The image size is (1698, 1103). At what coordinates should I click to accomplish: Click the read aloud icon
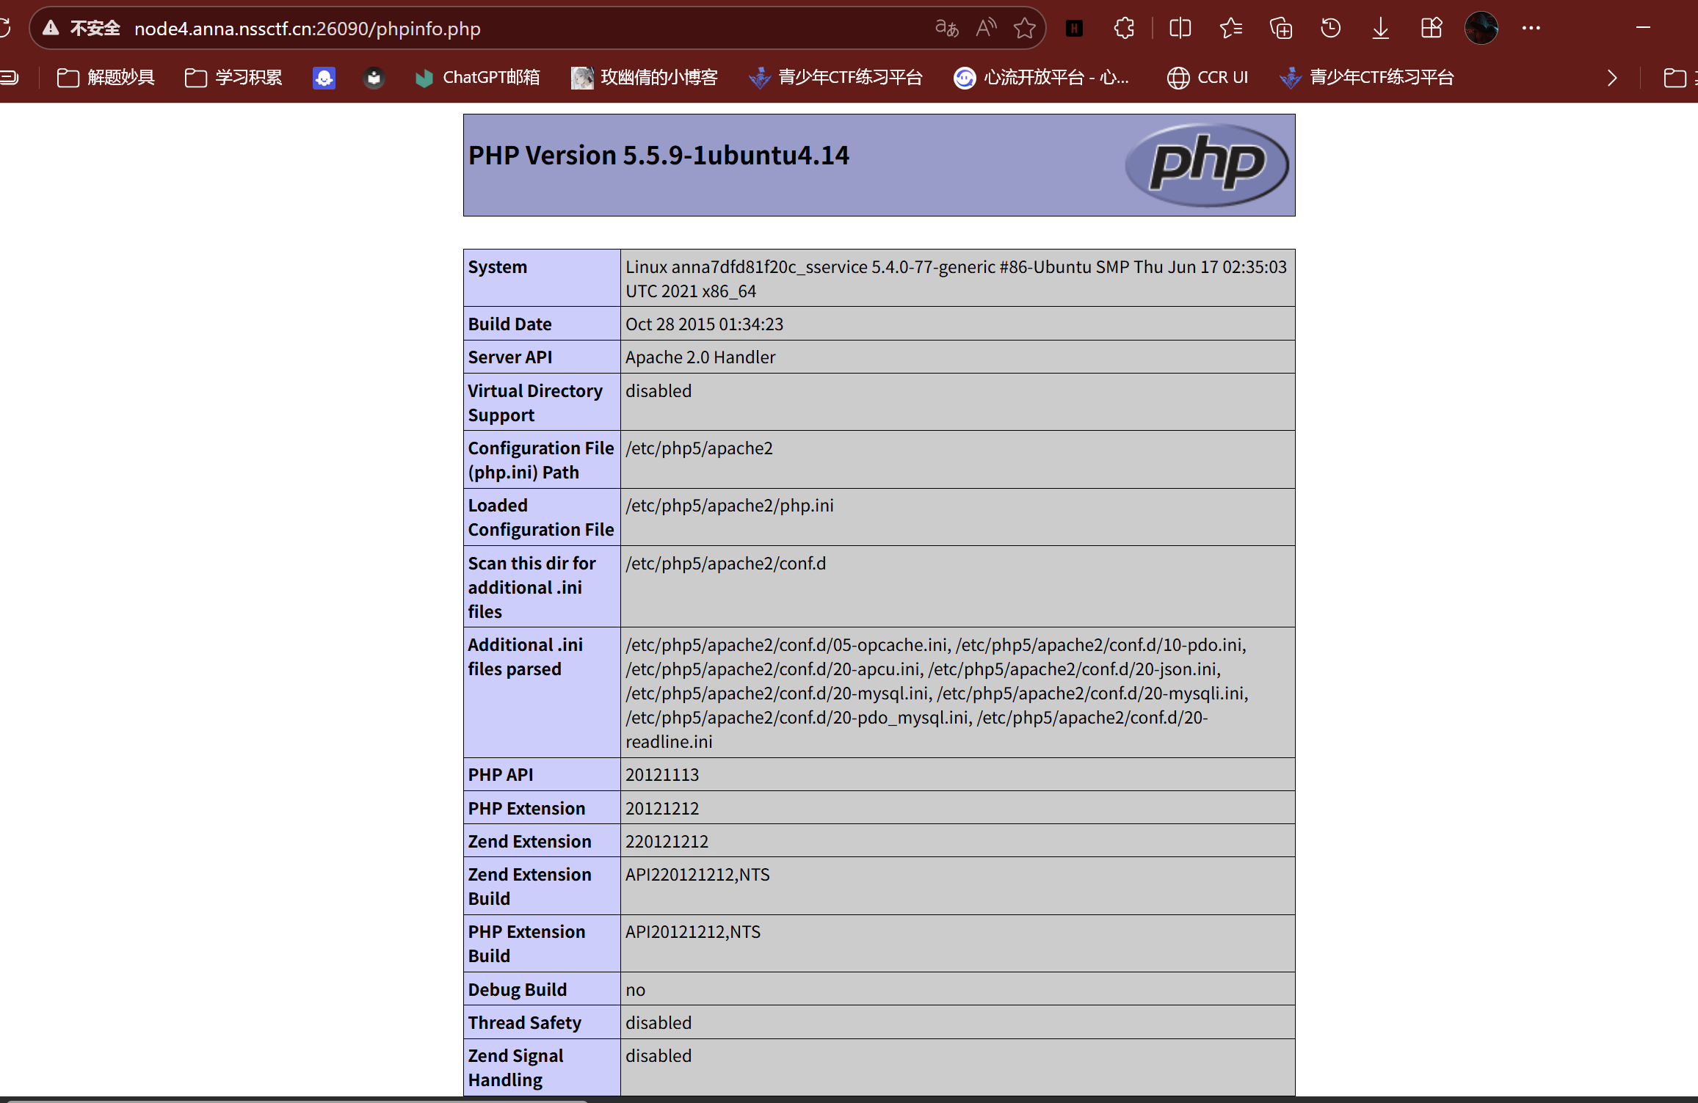point(985,29)
